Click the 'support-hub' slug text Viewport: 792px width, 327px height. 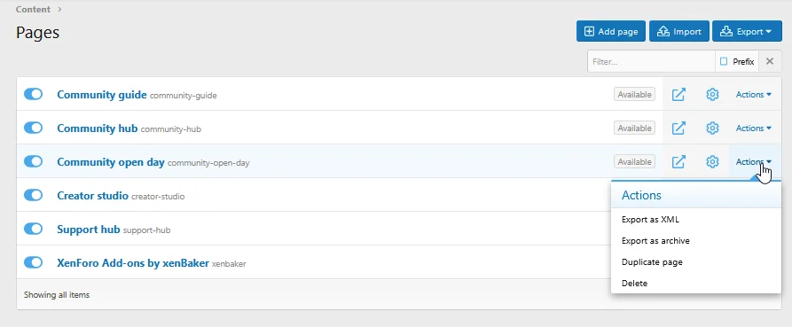click(147, 230)
